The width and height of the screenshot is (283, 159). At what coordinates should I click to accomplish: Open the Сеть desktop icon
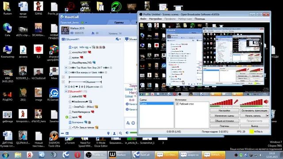8,30
